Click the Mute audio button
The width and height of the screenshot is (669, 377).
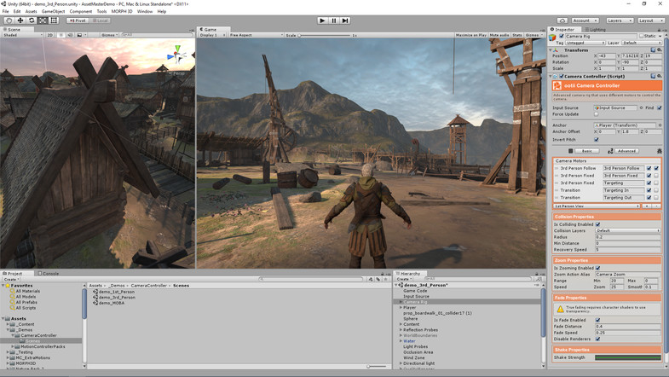pos(499,35)
